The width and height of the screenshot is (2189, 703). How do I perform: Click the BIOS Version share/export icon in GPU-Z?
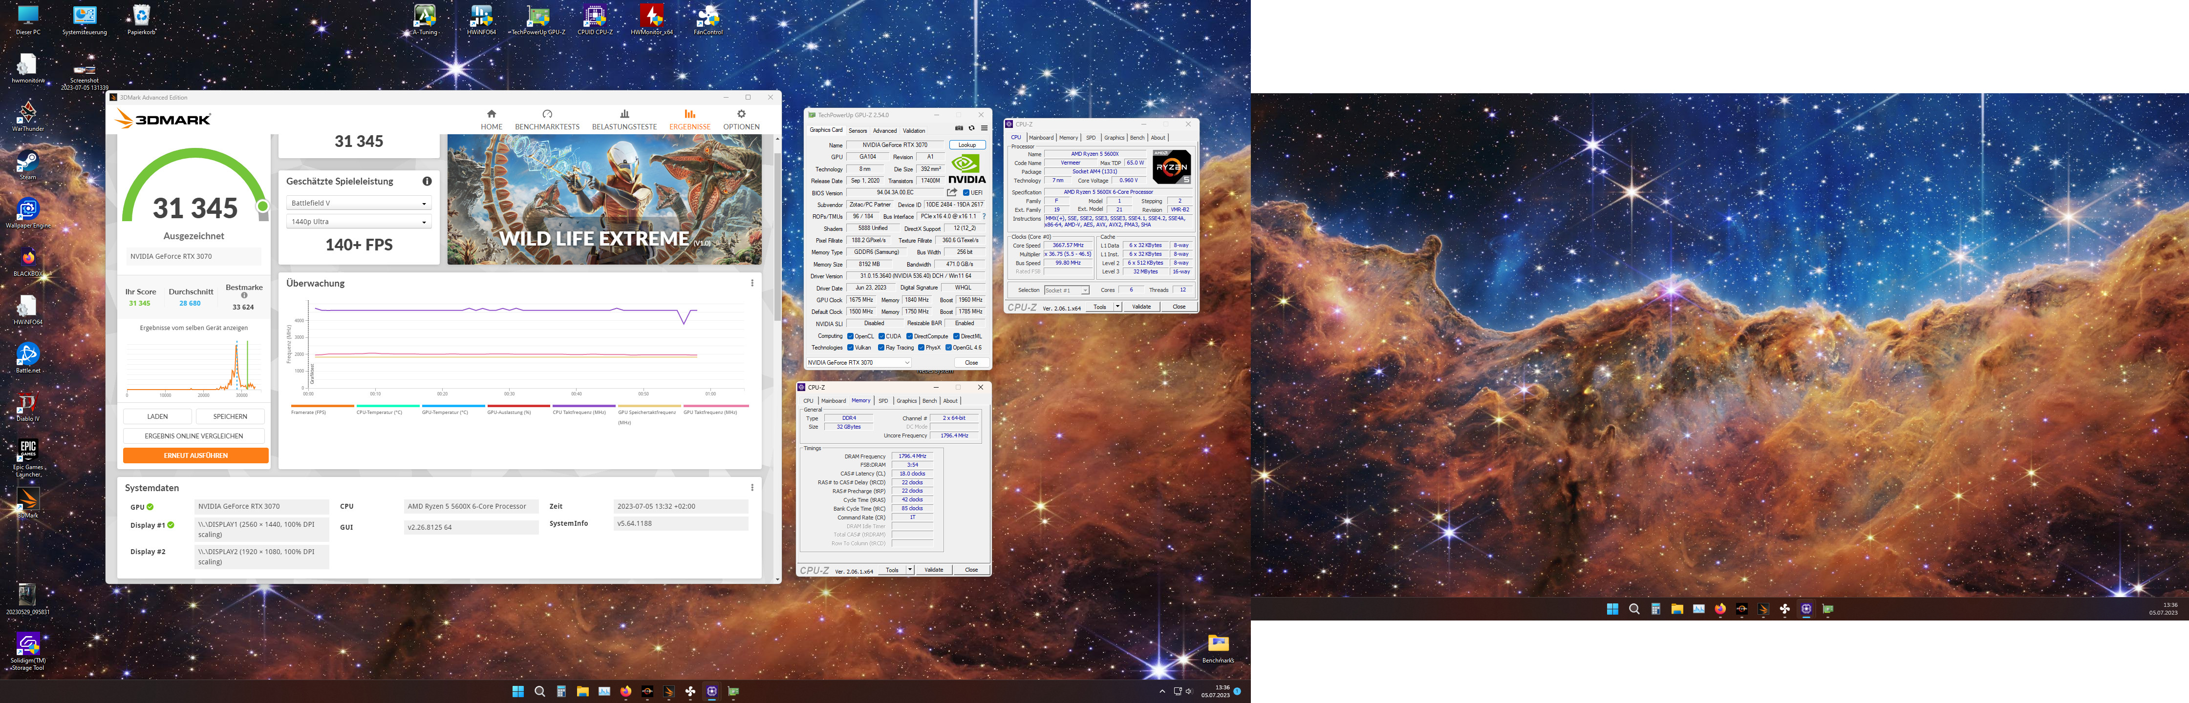(x=953, y=193)
